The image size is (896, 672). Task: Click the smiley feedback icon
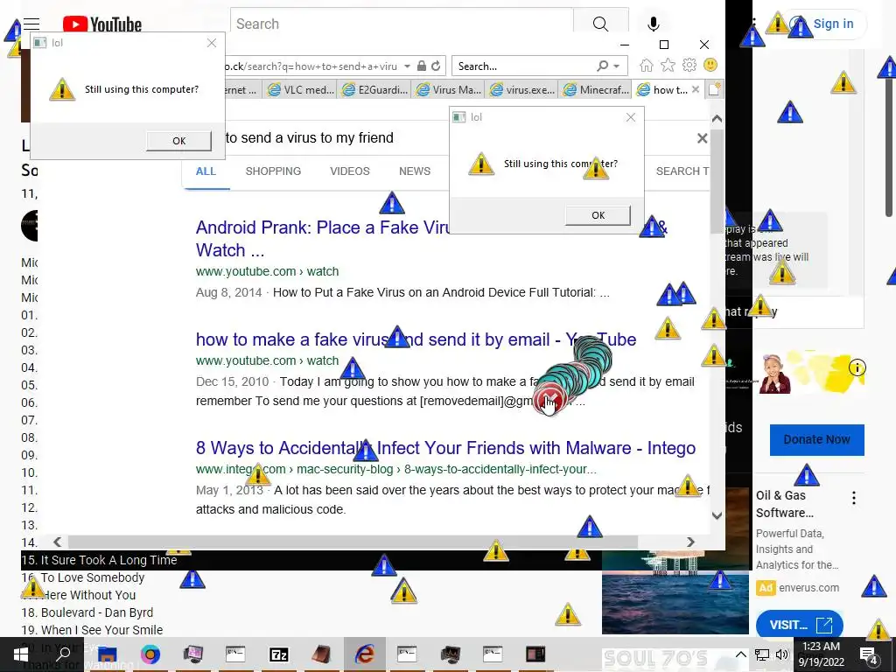[x=710, y=65]
